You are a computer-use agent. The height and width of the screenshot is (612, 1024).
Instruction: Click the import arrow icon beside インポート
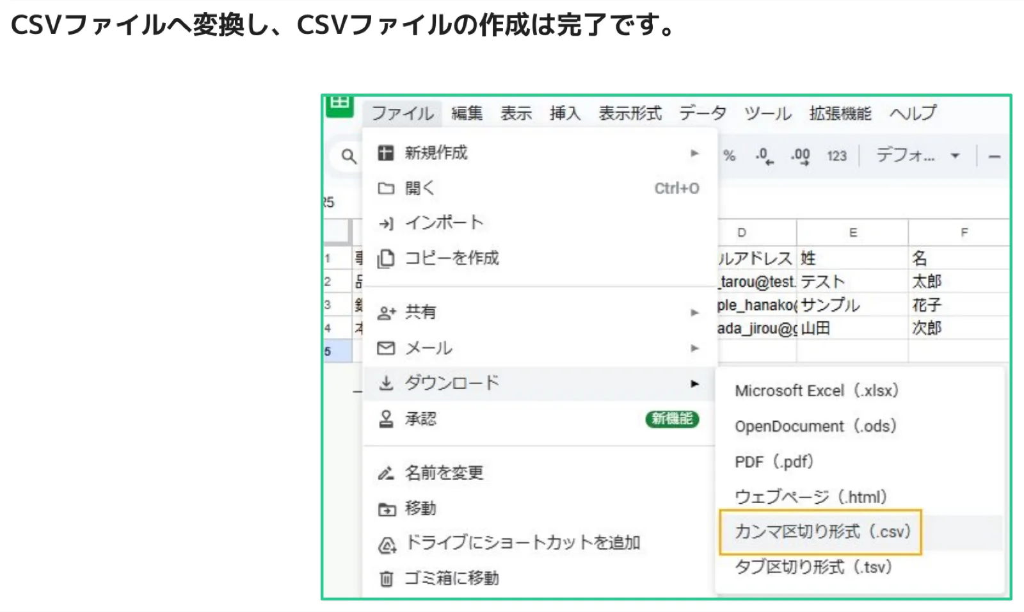386,223
